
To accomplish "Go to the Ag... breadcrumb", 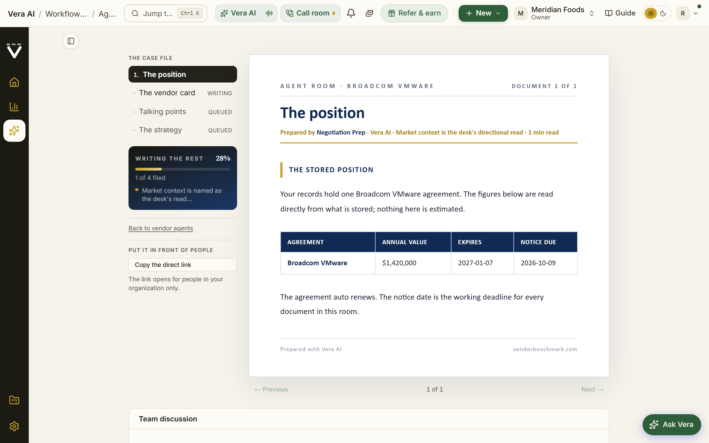I will coord(107,14).
